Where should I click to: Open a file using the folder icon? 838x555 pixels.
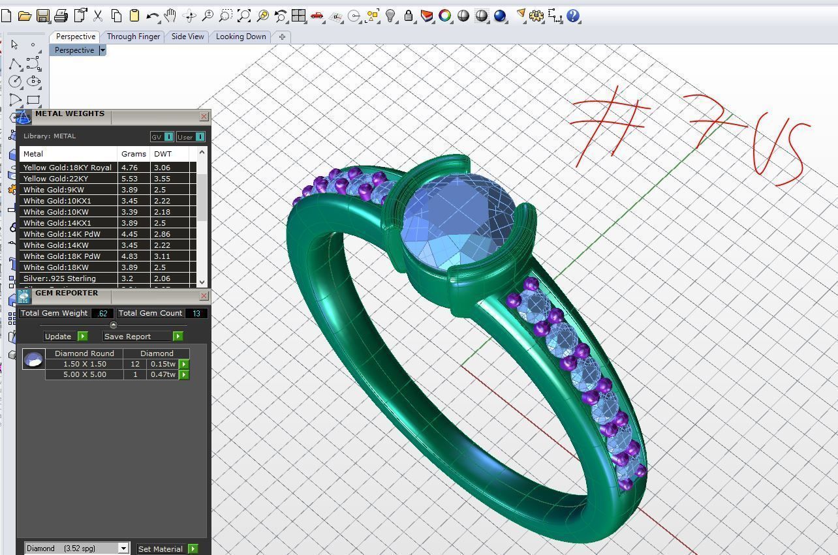[x=24, y=16]
